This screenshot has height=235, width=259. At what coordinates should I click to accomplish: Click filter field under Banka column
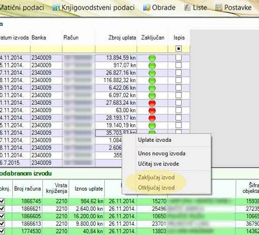coord(46,49)
